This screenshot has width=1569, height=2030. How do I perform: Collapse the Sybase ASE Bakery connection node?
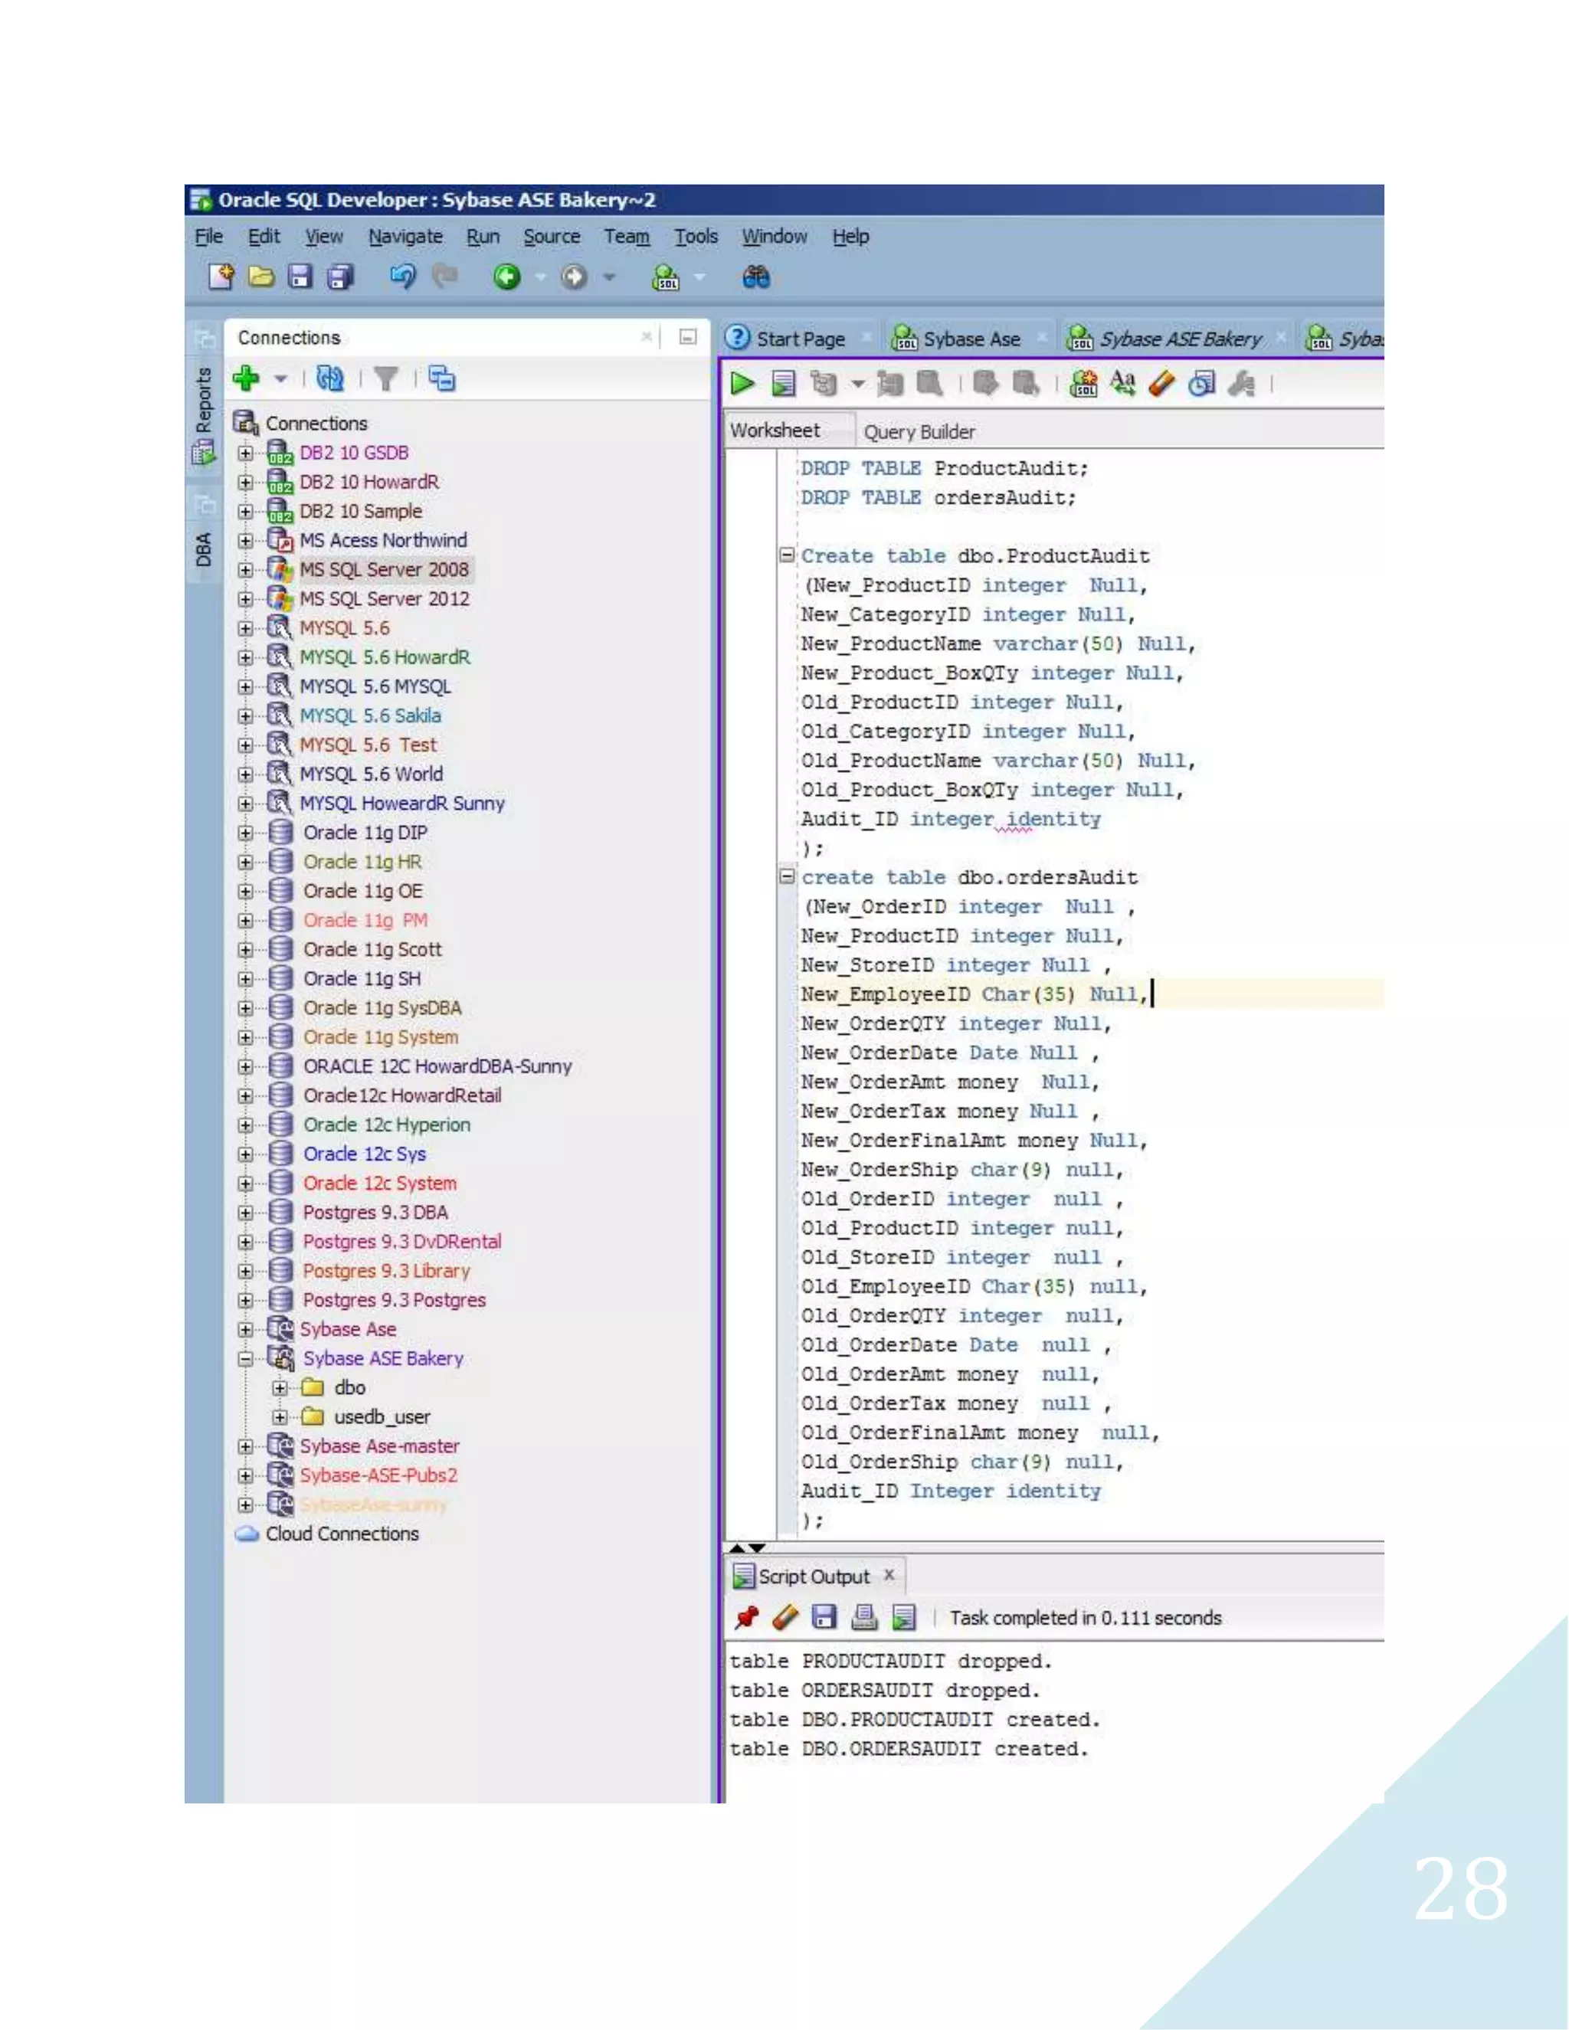(245, 1358)
